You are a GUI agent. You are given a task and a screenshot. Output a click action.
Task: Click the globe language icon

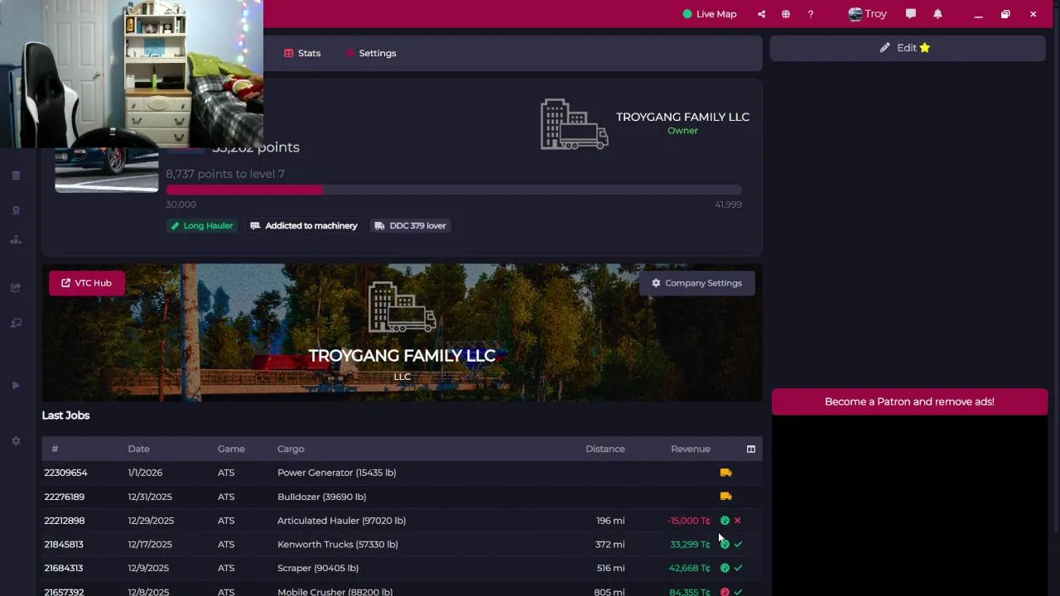[x=786, y=14]
